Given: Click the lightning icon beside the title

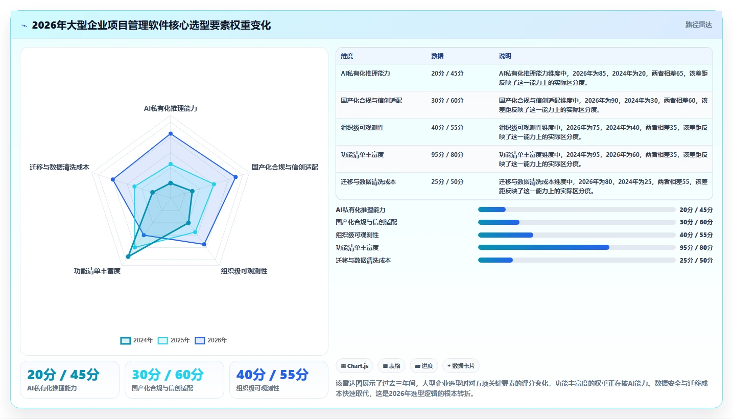Looking at the screenshot, I should point(25,26).
